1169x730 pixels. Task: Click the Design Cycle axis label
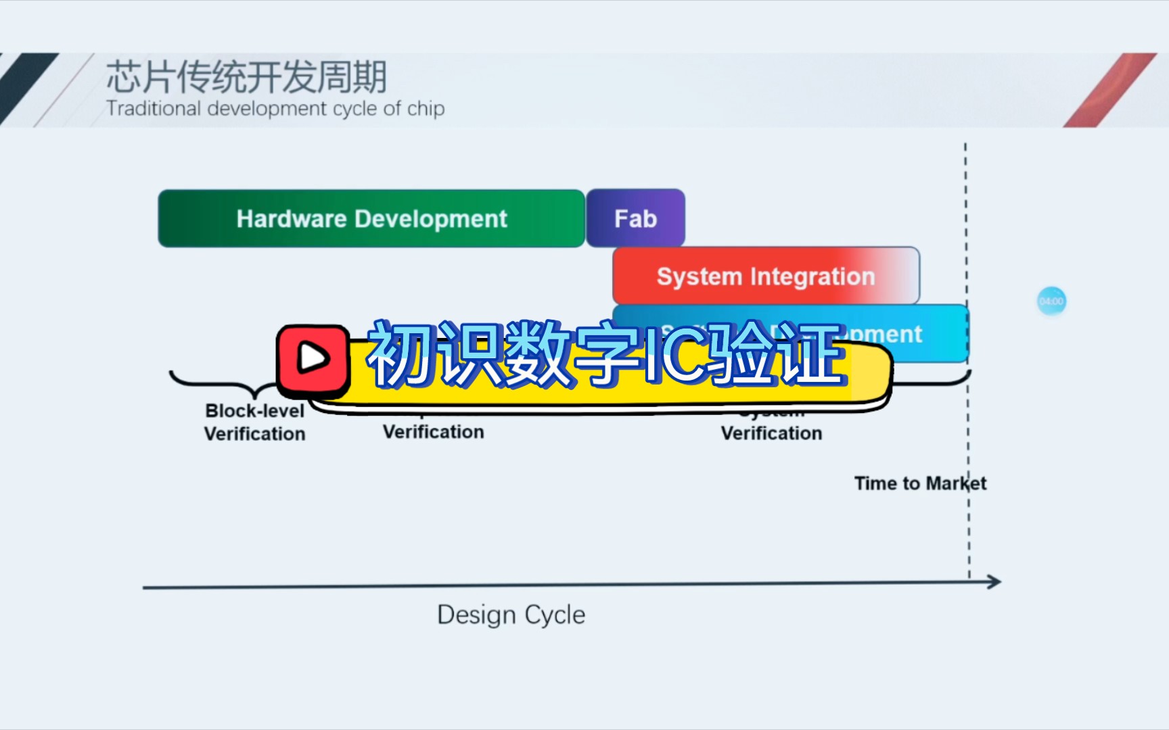point(512,614)
